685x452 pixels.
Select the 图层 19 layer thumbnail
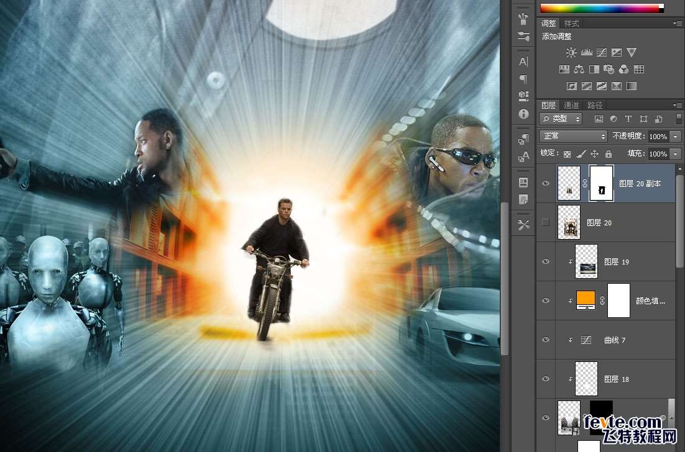[x=587, y=261]
